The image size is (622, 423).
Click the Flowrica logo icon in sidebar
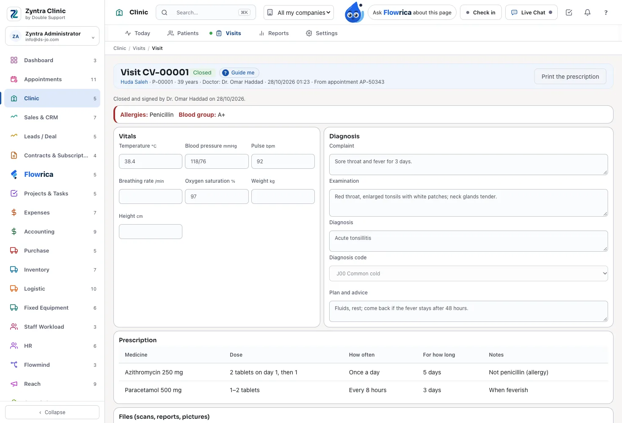14,174
